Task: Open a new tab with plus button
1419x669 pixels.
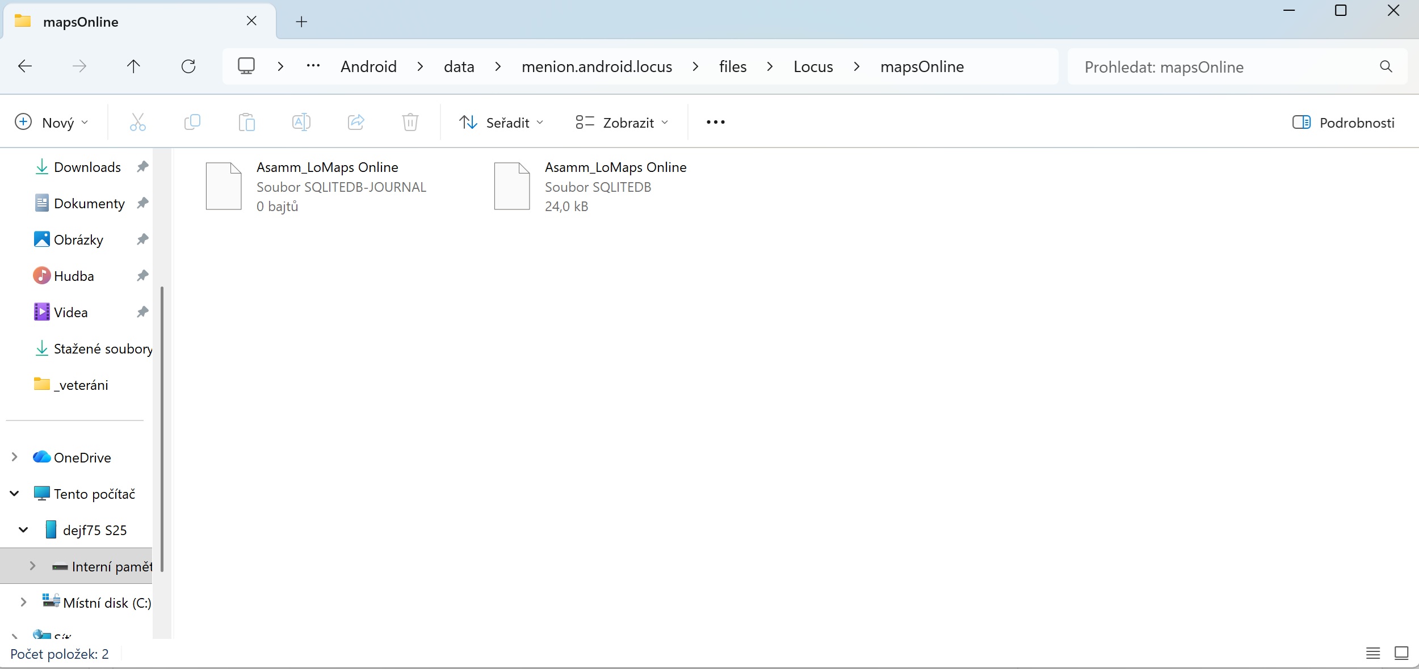Action: [302, 22]
